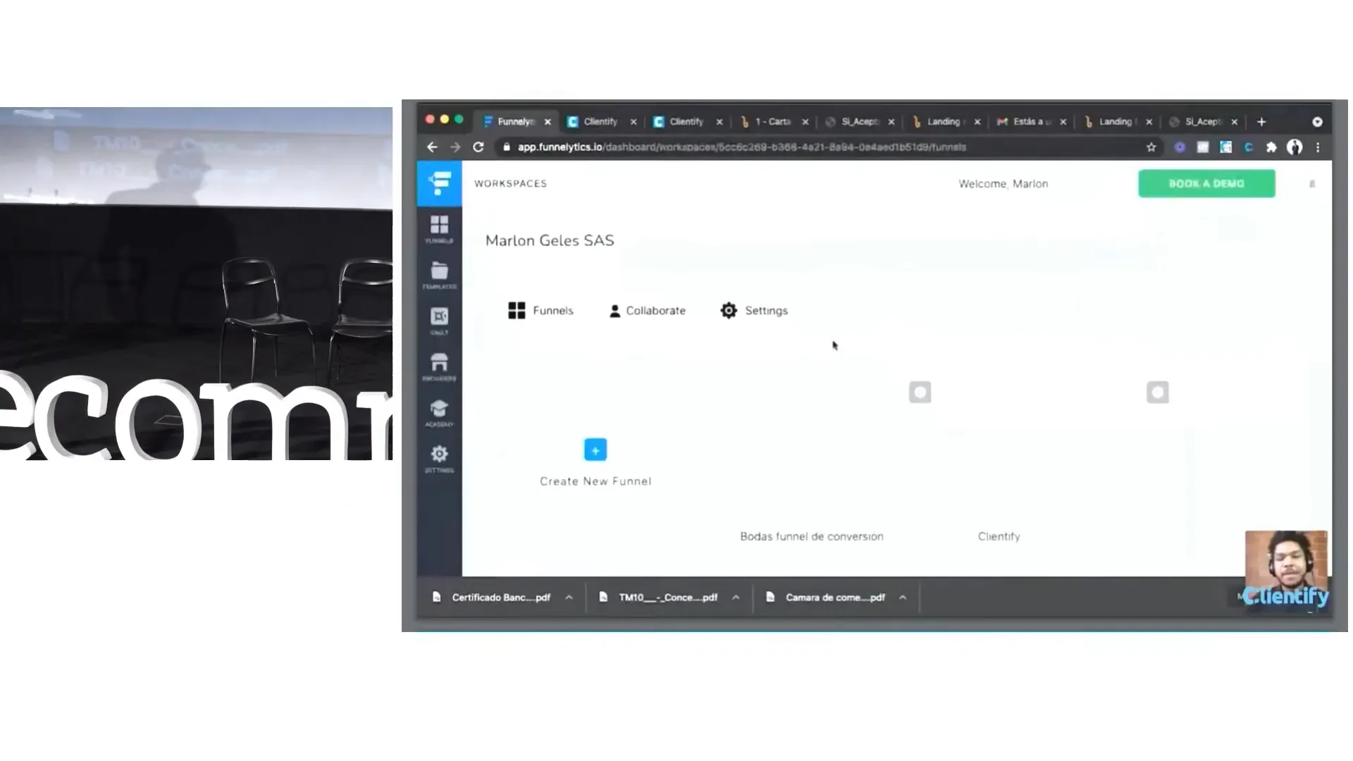Open the Bodas funnel de conversión funnel
Image resolution: width=1353 pixels, height=761 pixels.
coord(812,536)
